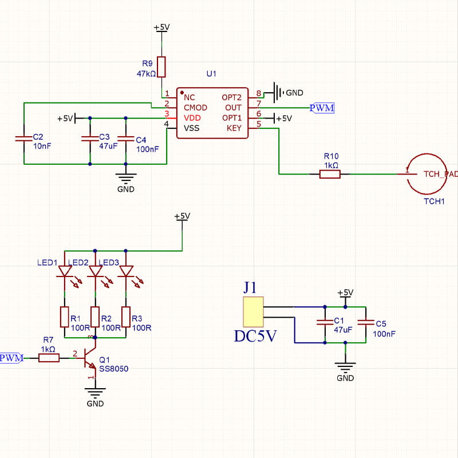Click the 47kΩ value text
The height and width of the screenshot is (458, 458).
[147, 74]
